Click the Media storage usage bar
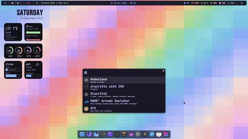 (x=13, y=76)
